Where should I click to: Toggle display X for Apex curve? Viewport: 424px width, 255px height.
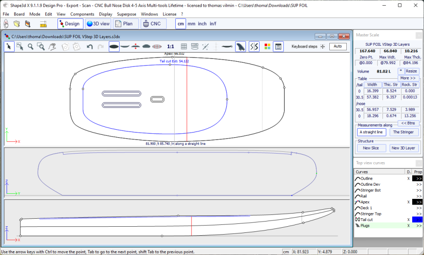click(x=408, y=202)
